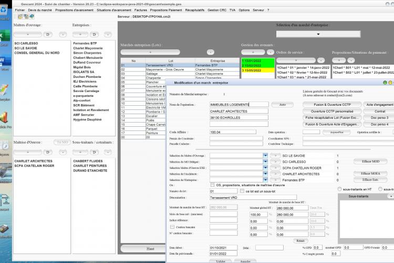Open the Excel desktop shortcut
The height and width of the screenshot is (263, 394).
point(5,38)
